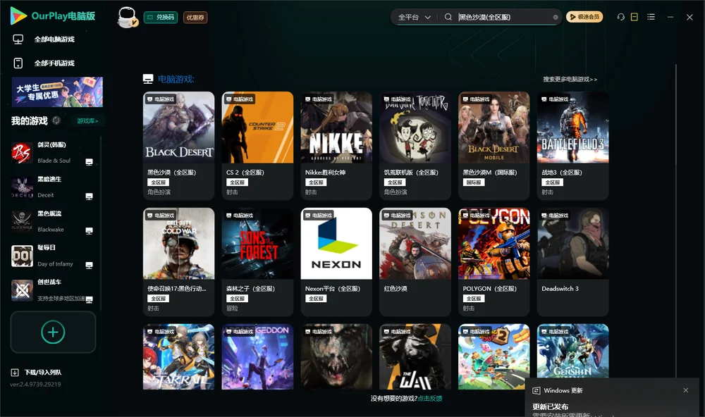The height and width of the screenshot is (417, 705).
Task: Click the 优惠券 coupon button
Action: [x=195, y=18]
